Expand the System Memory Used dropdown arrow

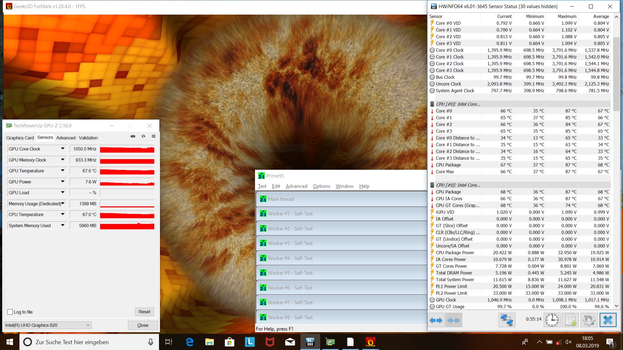click(x=63, y=226)
